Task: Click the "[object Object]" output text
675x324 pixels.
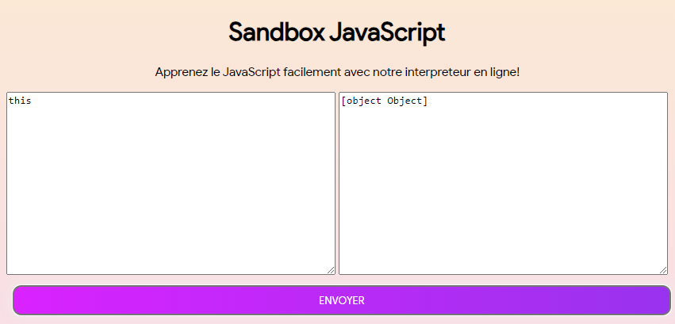Action: click(x=385, y=101)
